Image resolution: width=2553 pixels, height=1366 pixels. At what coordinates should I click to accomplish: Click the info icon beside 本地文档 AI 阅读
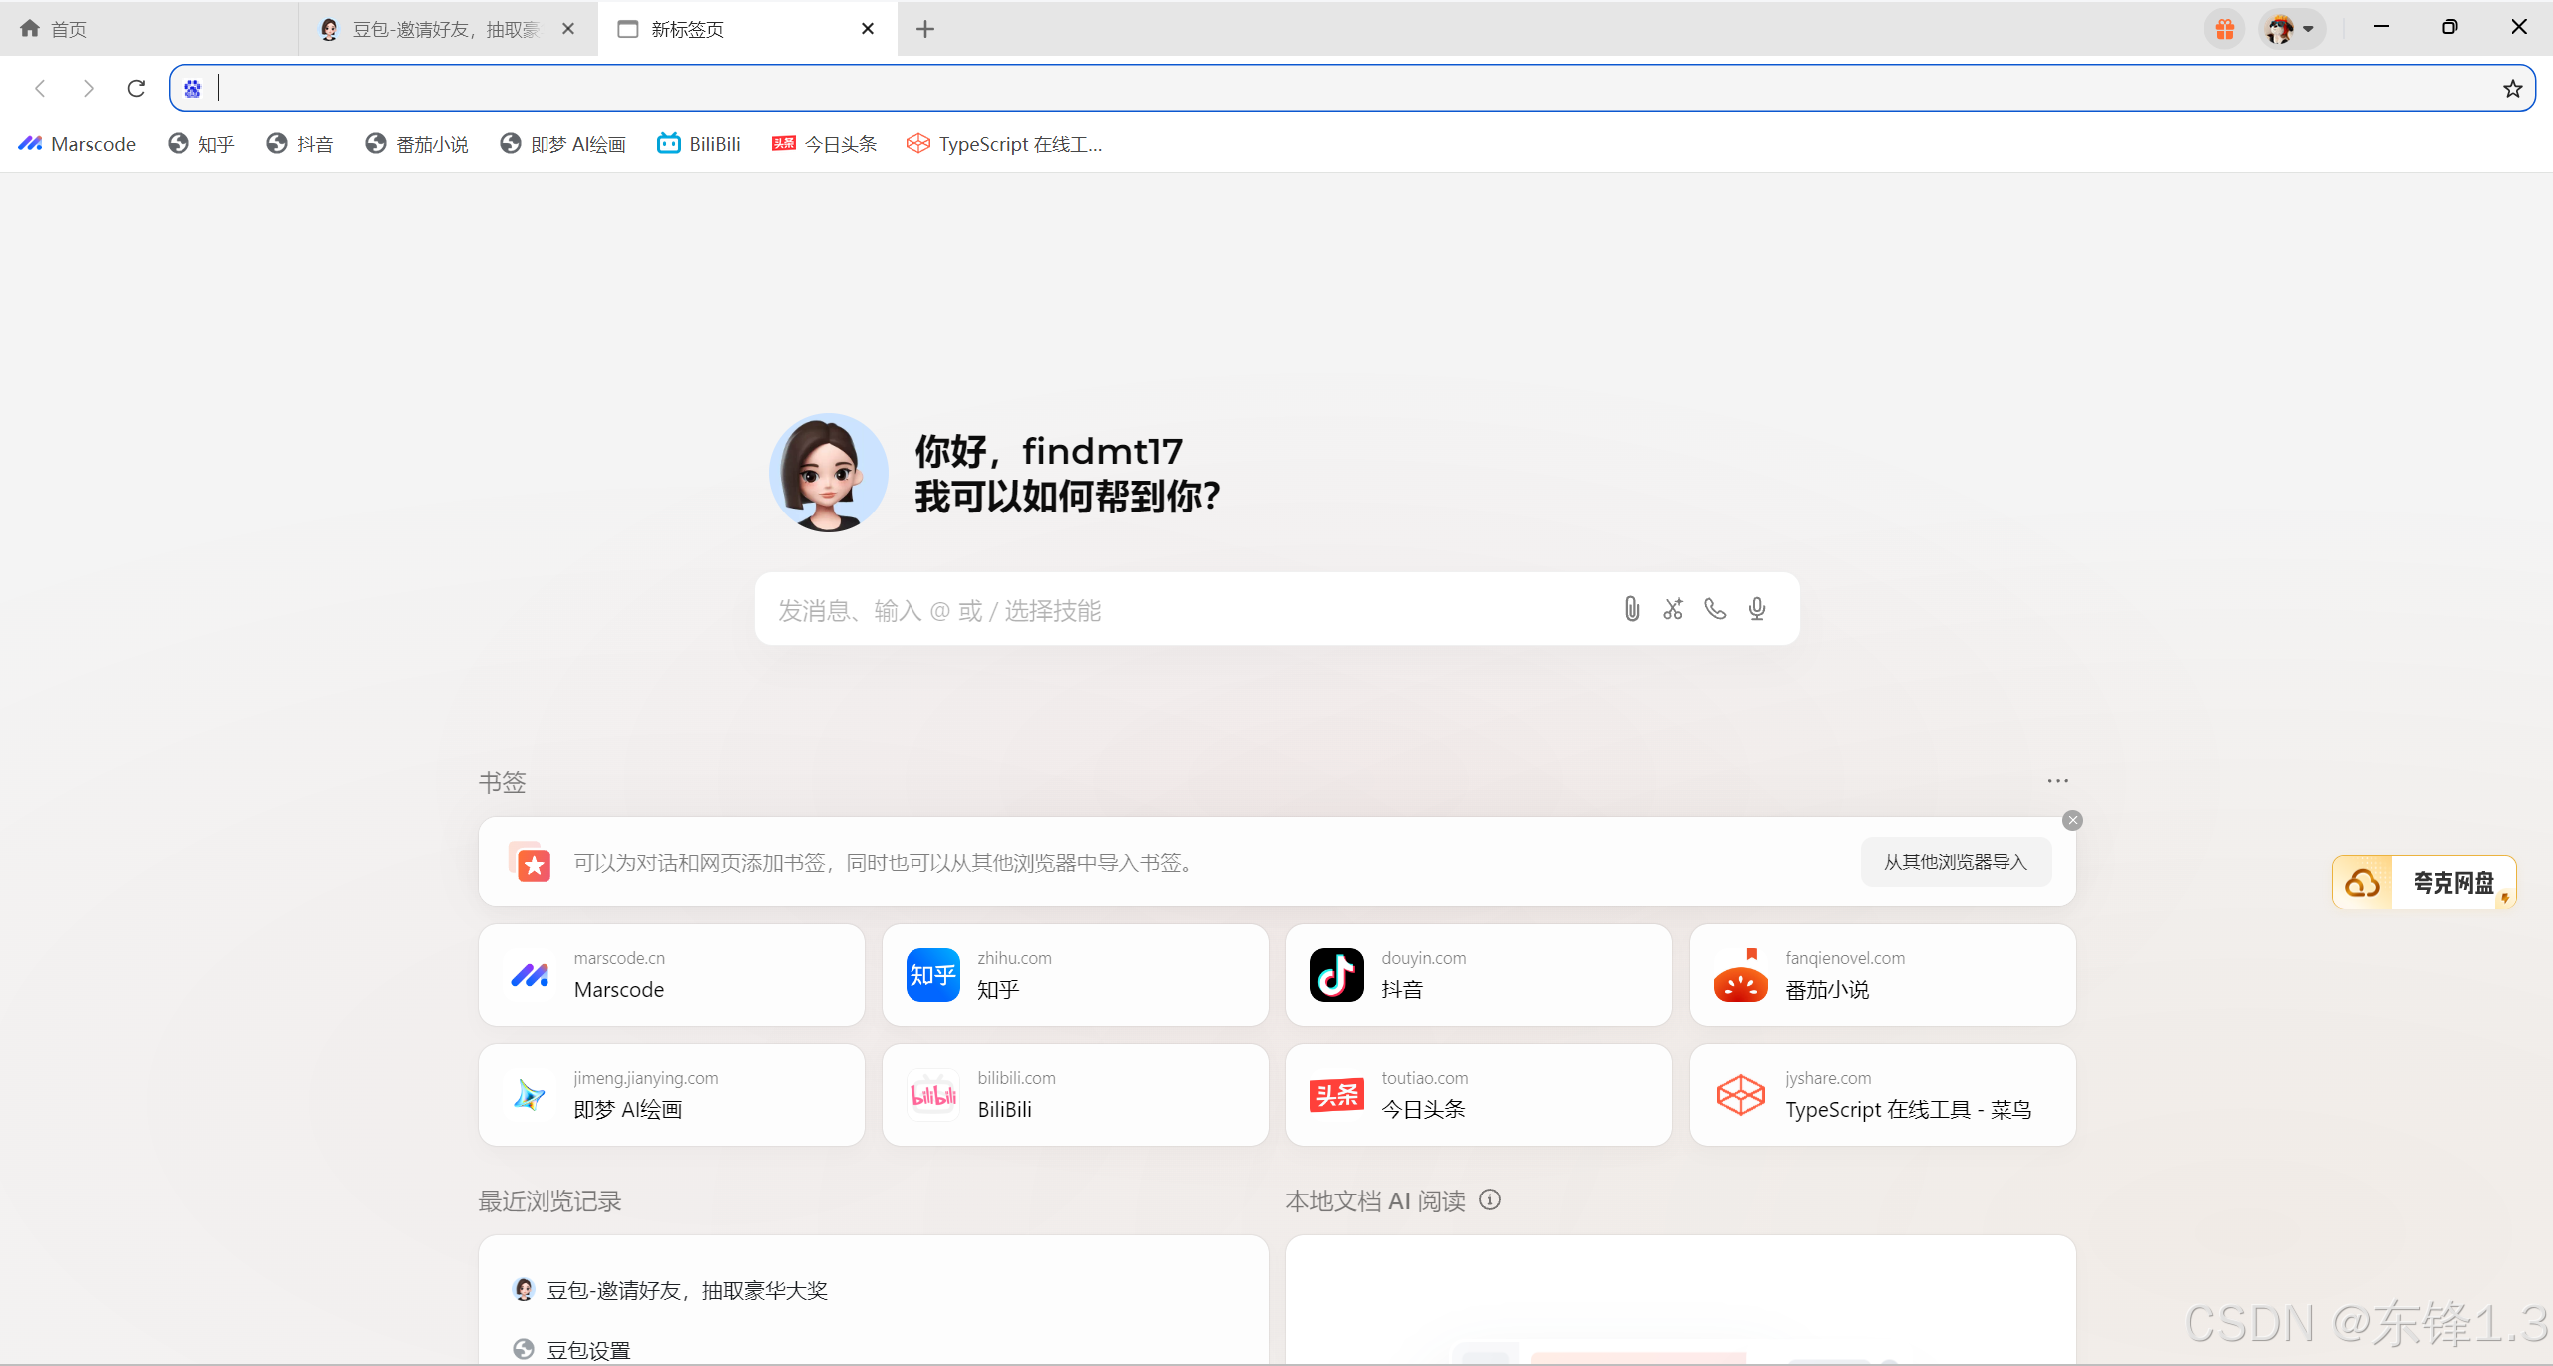tap(1490, 1199)
